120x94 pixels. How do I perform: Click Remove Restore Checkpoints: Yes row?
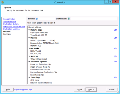(x=44, y=72)
